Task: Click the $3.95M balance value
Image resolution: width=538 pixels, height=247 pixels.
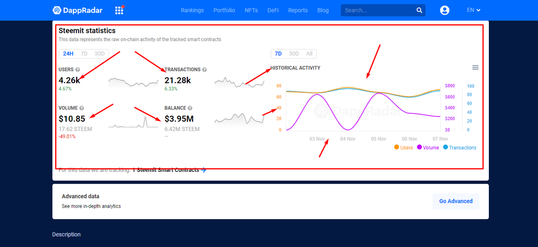Action: point(179,119)
